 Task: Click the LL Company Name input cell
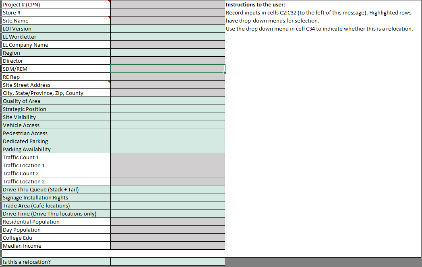[168, 45]
